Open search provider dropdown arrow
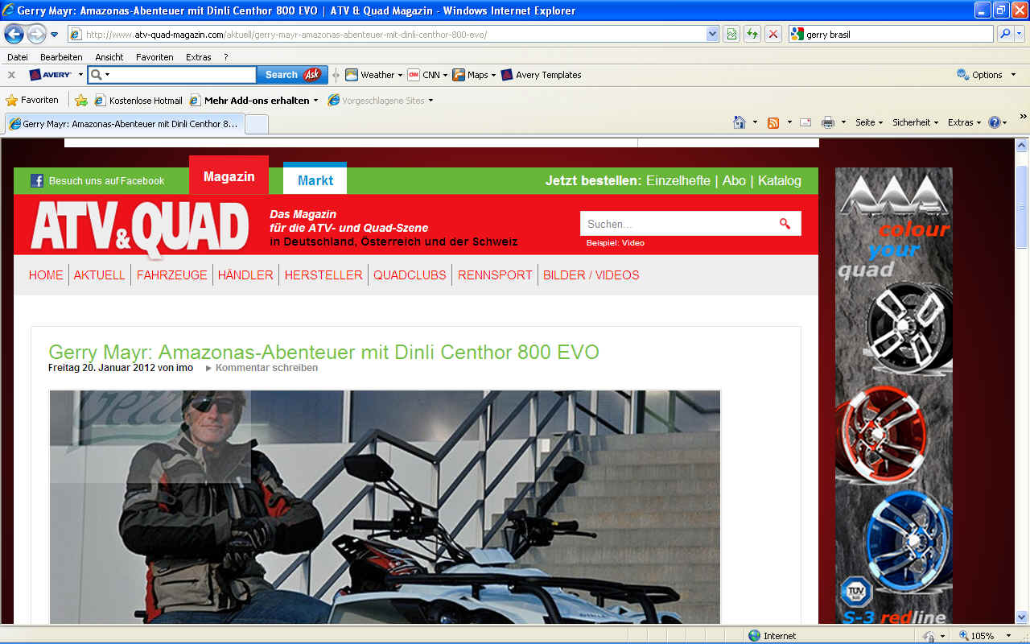1030x644 pixels. coord(1020,34)
